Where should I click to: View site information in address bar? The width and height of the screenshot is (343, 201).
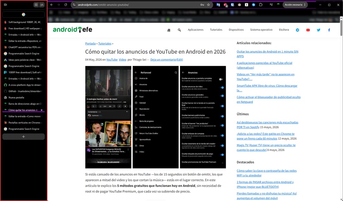tap(74, 4)
